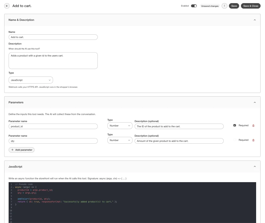Click the return statement code line
The image size is (265, 223).
(x=67, y=202)
